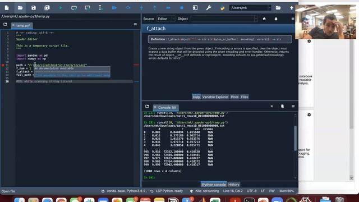Open editor pane options menu
Screen dimensions: 359x202
coord(135,24)
